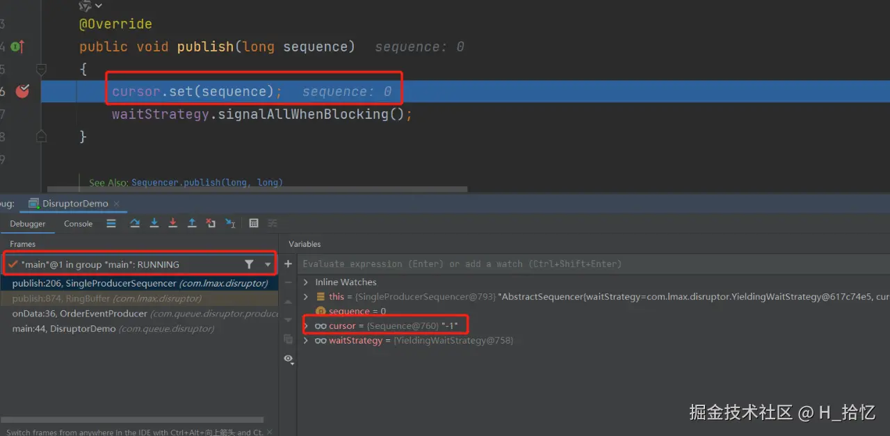Toggle the eye icon for watches view
890x436 pixels.
coord(288,358)
